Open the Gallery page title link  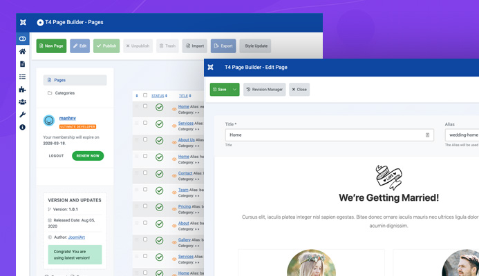coord(185,239)
